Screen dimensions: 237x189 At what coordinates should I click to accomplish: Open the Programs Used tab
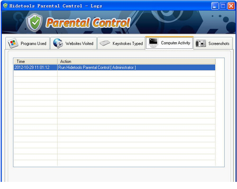click(27, 43)
